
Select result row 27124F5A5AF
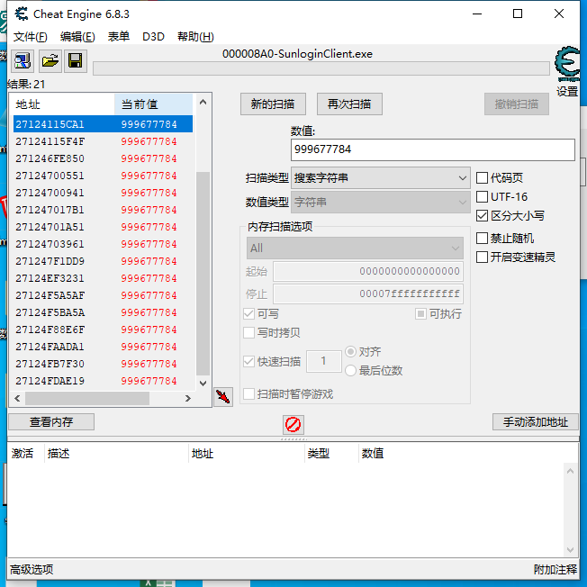pyautogui.click(x=103, y=295)
